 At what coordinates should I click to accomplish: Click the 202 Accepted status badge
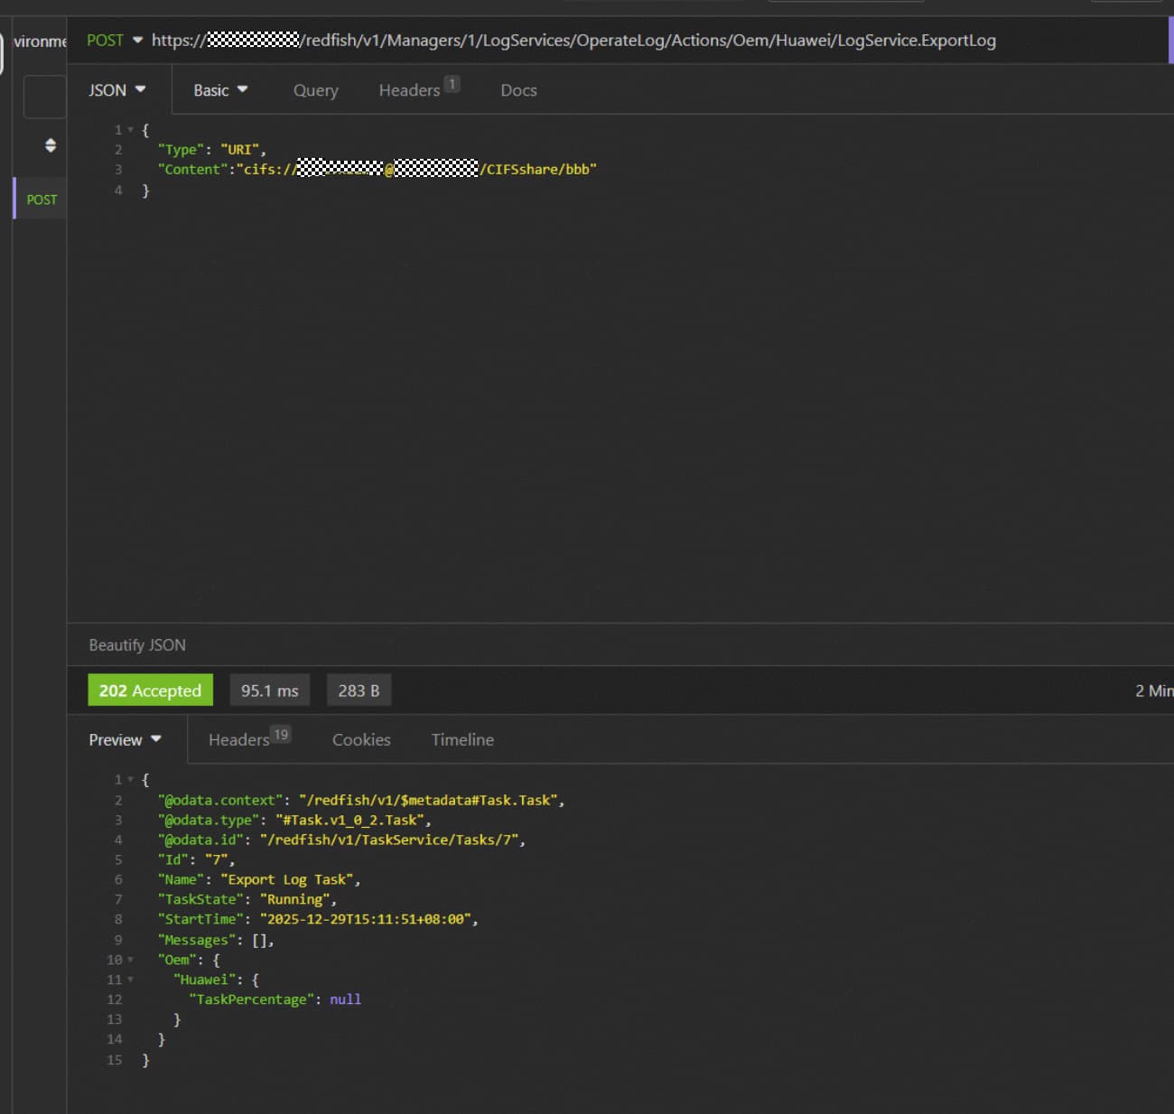150,691
